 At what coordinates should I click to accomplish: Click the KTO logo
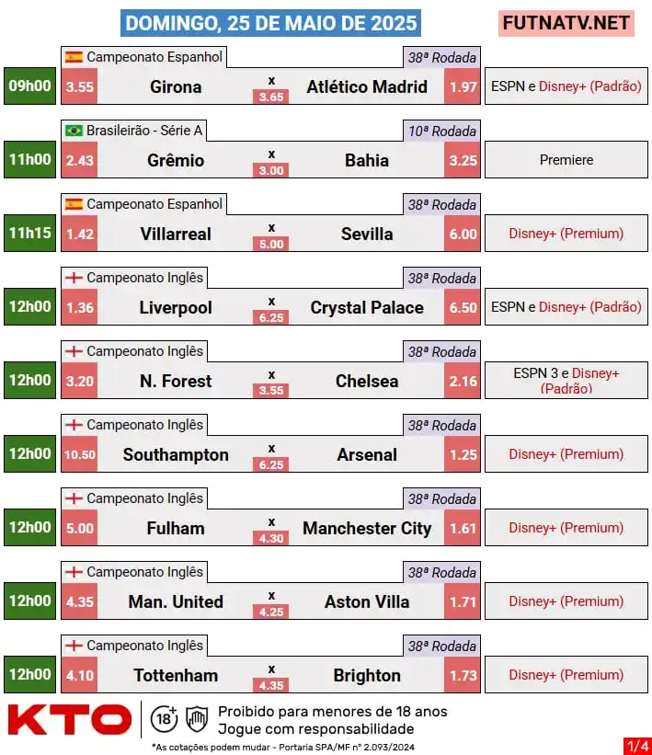pos(69,720)
